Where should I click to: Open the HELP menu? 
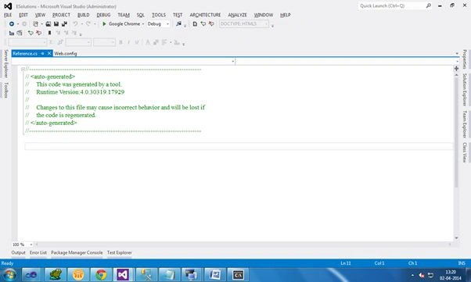(x=285, y=15)
